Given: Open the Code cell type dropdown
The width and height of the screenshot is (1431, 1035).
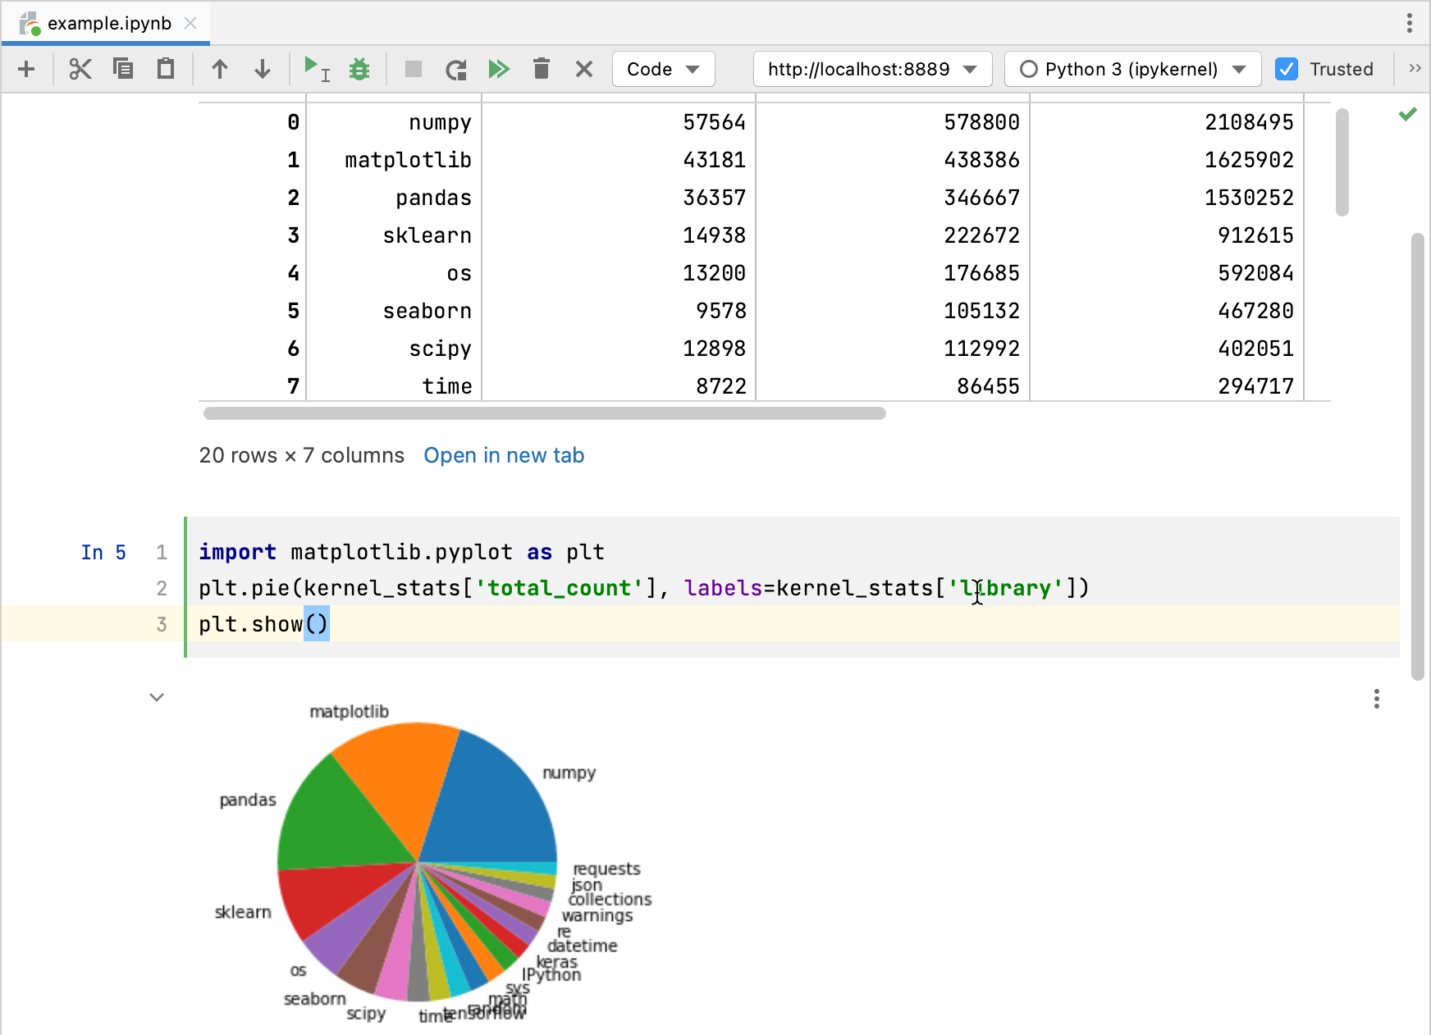Looking at the screenshot, I should [663, 69].
